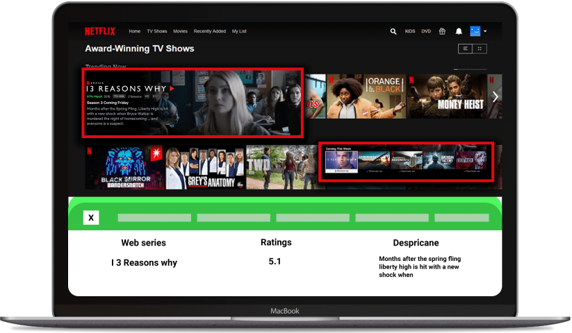This screenshot has height=333, width=572.
Task: Switch to list view layout
Action: [465, 49]
